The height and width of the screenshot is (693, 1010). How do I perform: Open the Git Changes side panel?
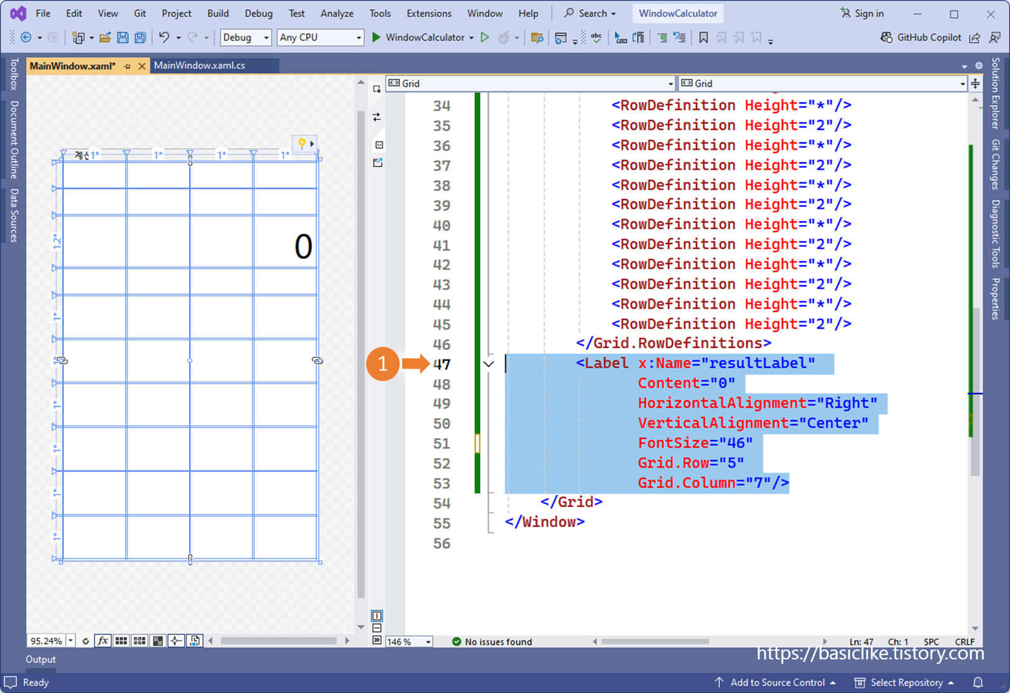[995, 165]
